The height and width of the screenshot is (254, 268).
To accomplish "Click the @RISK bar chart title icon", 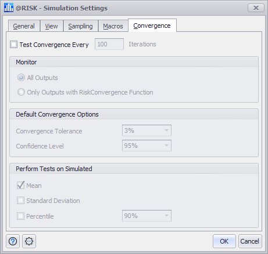I will [x=9, y=8].
